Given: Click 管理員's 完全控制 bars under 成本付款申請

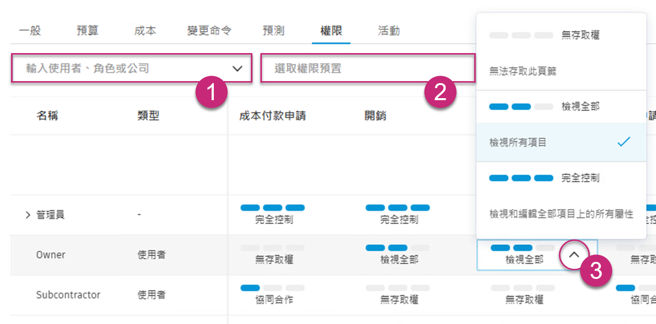Looking at the screenshot, I should [x=273, y=207].
